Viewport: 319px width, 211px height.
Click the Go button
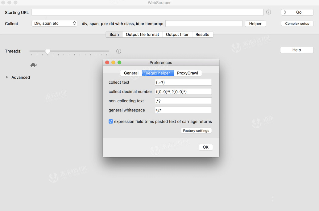297,12
